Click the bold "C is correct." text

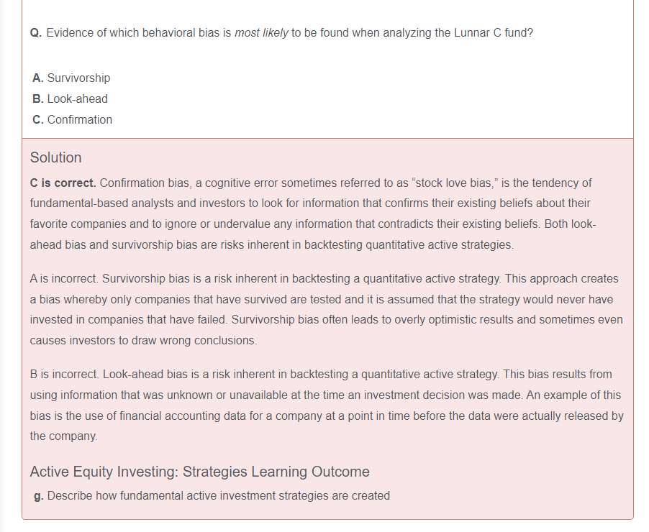coord(63,183)
